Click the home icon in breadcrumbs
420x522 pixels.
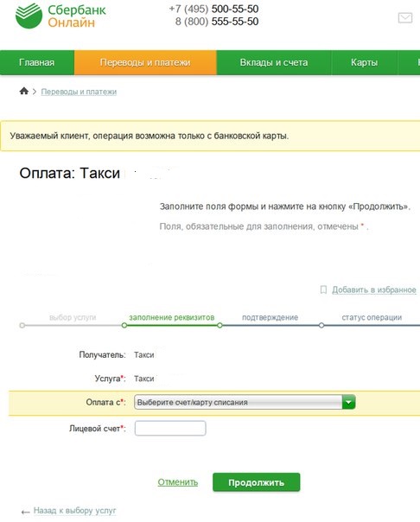[24, 91]
